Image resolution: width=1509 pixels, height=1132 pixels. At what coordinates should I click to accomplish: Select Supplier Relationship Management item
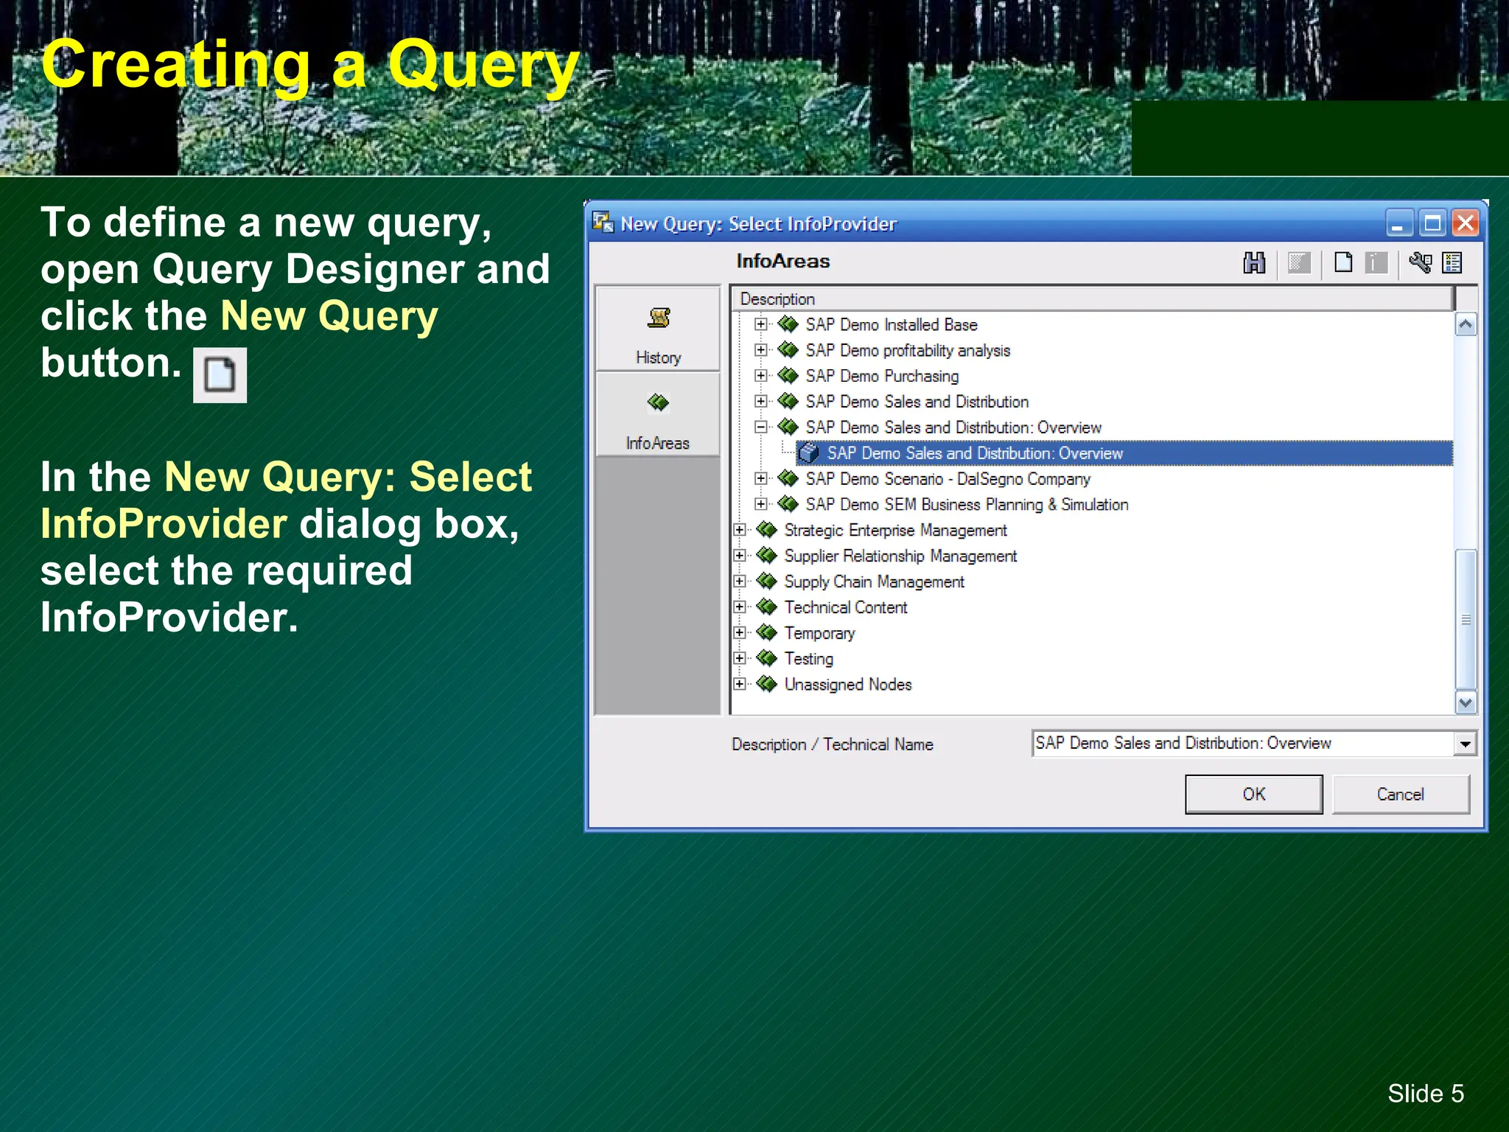pyautogui.click(x=900, y=556)
